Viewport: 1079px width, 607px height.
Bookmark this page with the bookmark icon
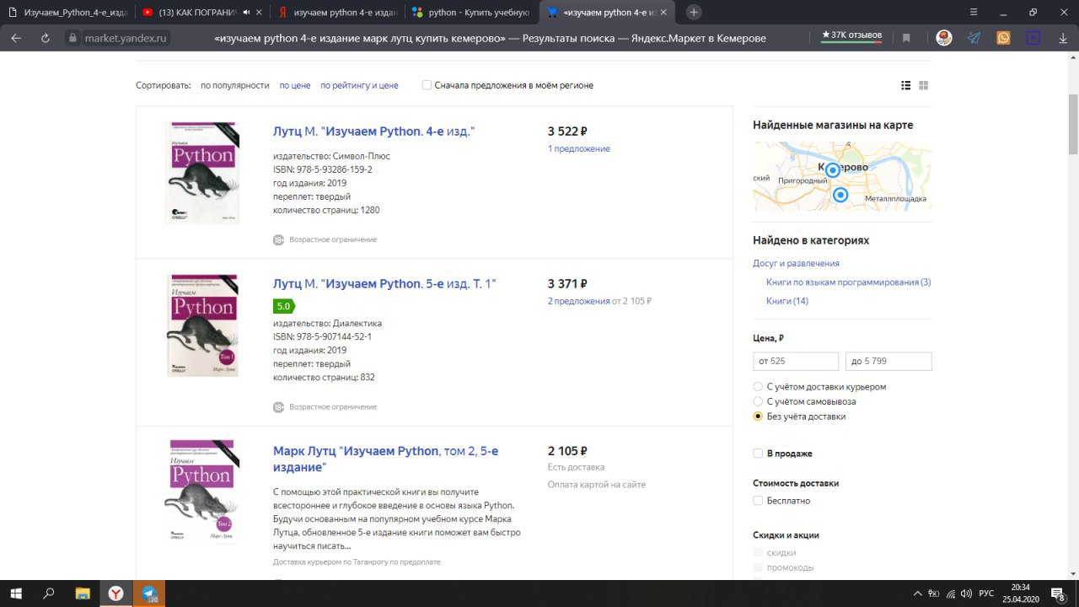(906, 38)
